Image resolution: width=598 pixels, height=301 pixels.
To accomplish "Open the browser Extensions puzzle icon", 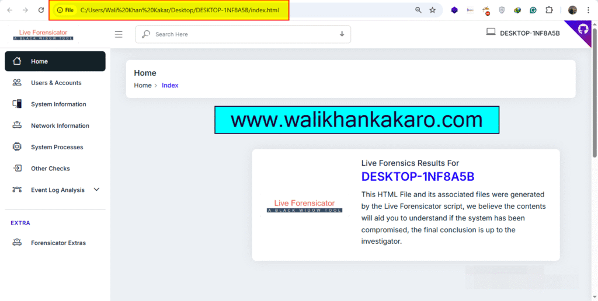I will point(549,10).
